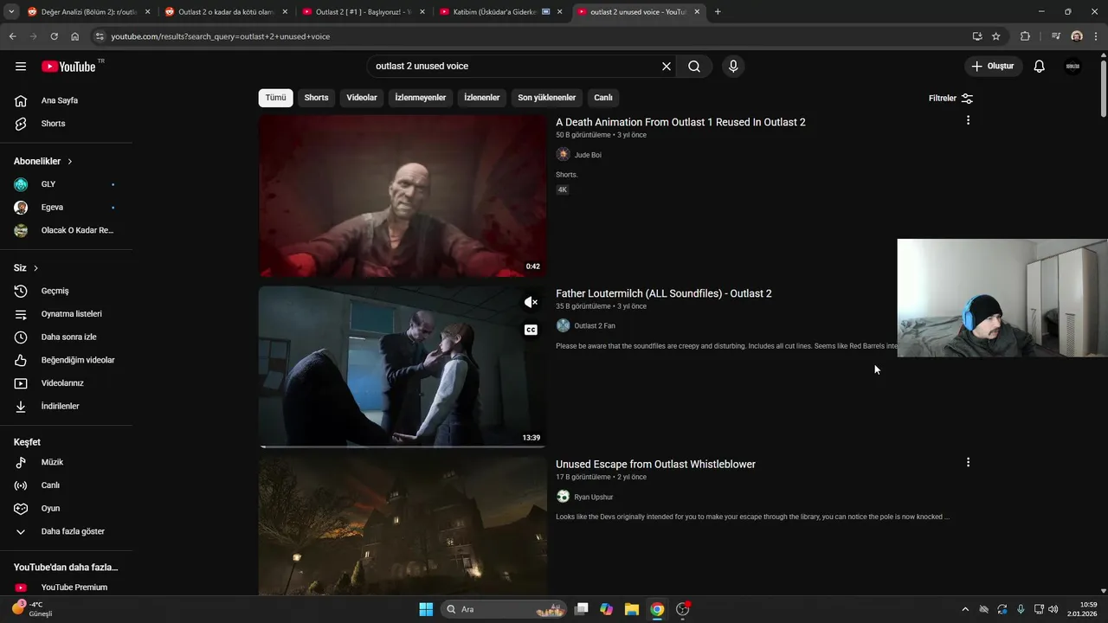Select the İzlenenler filter chip
Screen dimensions: 1108x623
[482, 98]
